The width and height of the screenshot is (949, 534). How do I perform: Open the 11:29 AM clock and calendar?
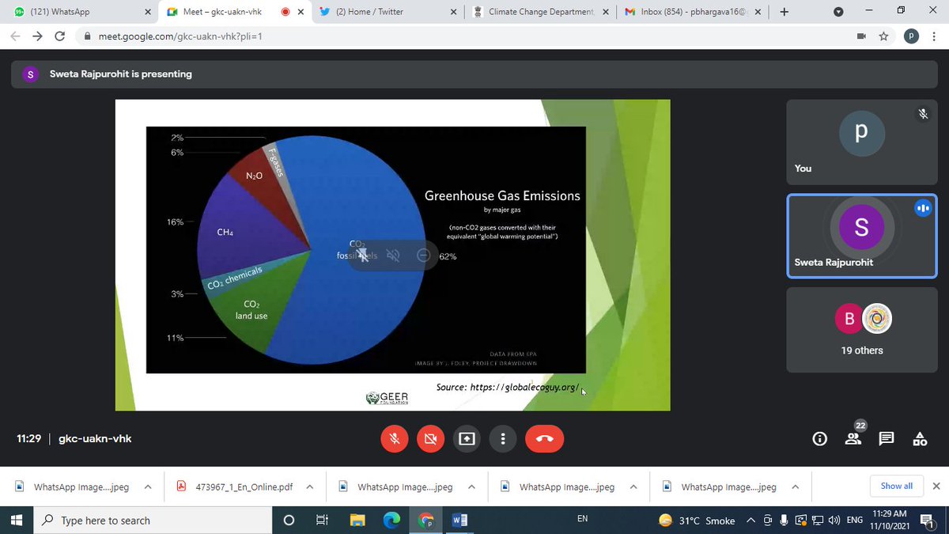[x=890, y=520]
